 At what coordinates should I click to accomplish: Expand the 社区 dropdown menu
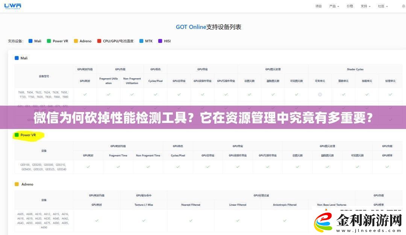(383, 6)
